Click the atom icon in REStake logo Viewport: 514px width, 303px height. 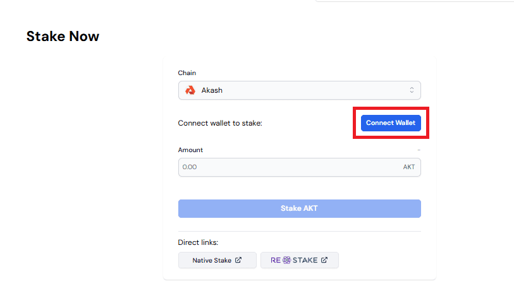[286, 260]
